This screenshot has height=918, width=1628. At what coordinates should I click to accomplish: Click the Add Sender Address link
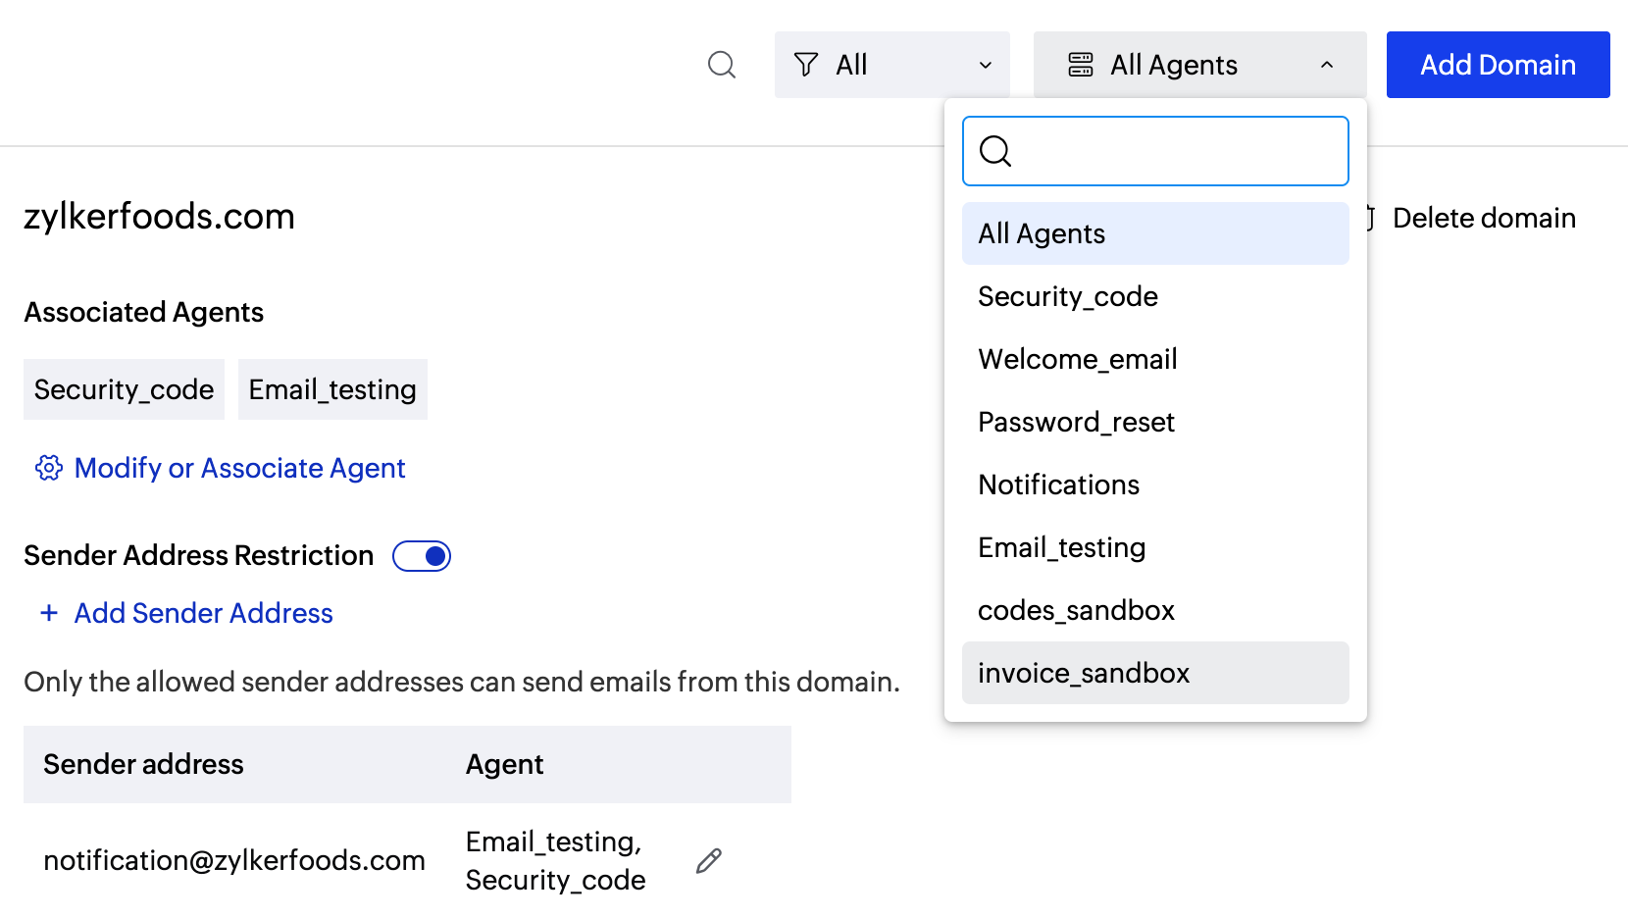tap(203, 613)
